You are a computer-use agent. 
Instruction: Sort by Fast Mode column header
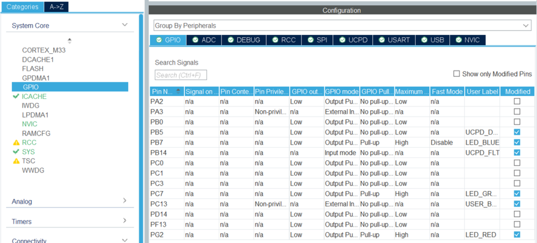447,91
